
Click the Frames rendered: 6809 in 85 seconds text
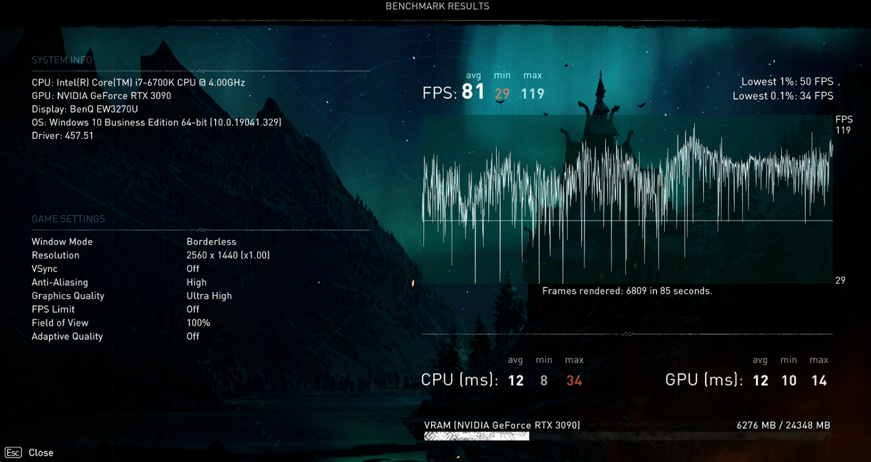pyautogui.click(x=627, y=291)
